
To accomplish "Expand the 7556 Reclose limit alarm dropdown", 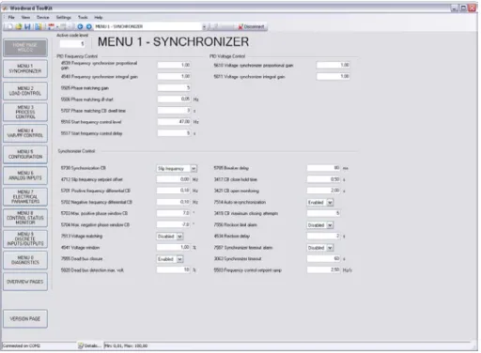I will pos(330,225).
